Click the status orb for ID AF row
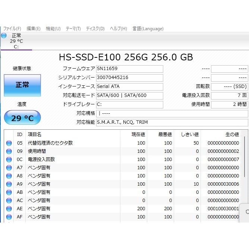This screenshot has height=249, width=249. [9, 217]
